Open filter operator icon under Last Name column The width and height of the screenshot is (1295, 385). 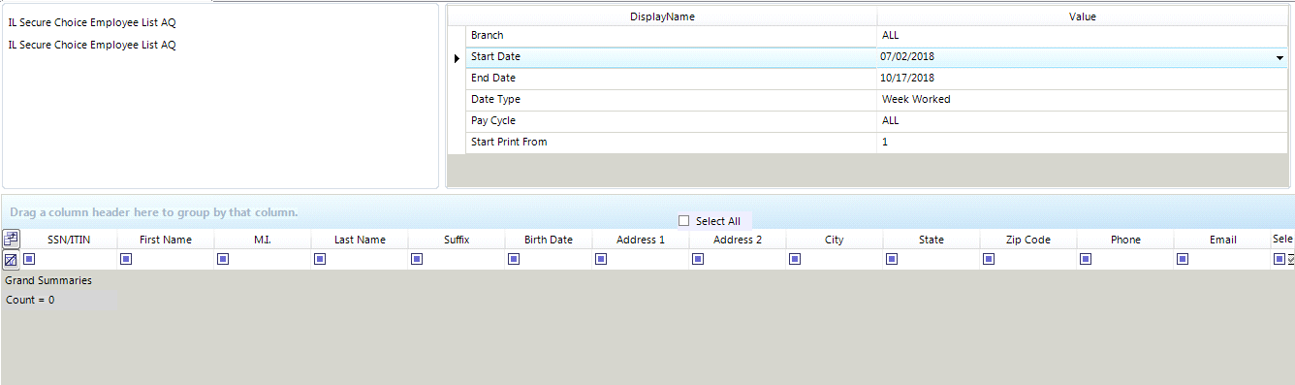pos(320,259)
